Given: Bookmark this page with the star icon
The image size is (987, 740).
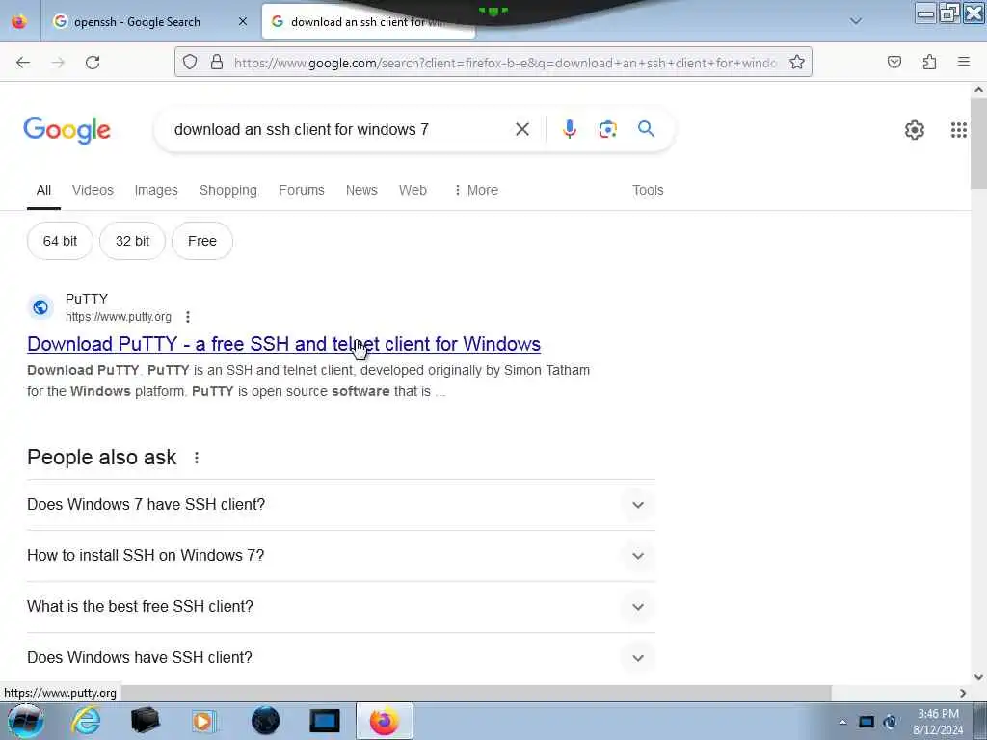Looking at the screenshot, I should 797,63.
